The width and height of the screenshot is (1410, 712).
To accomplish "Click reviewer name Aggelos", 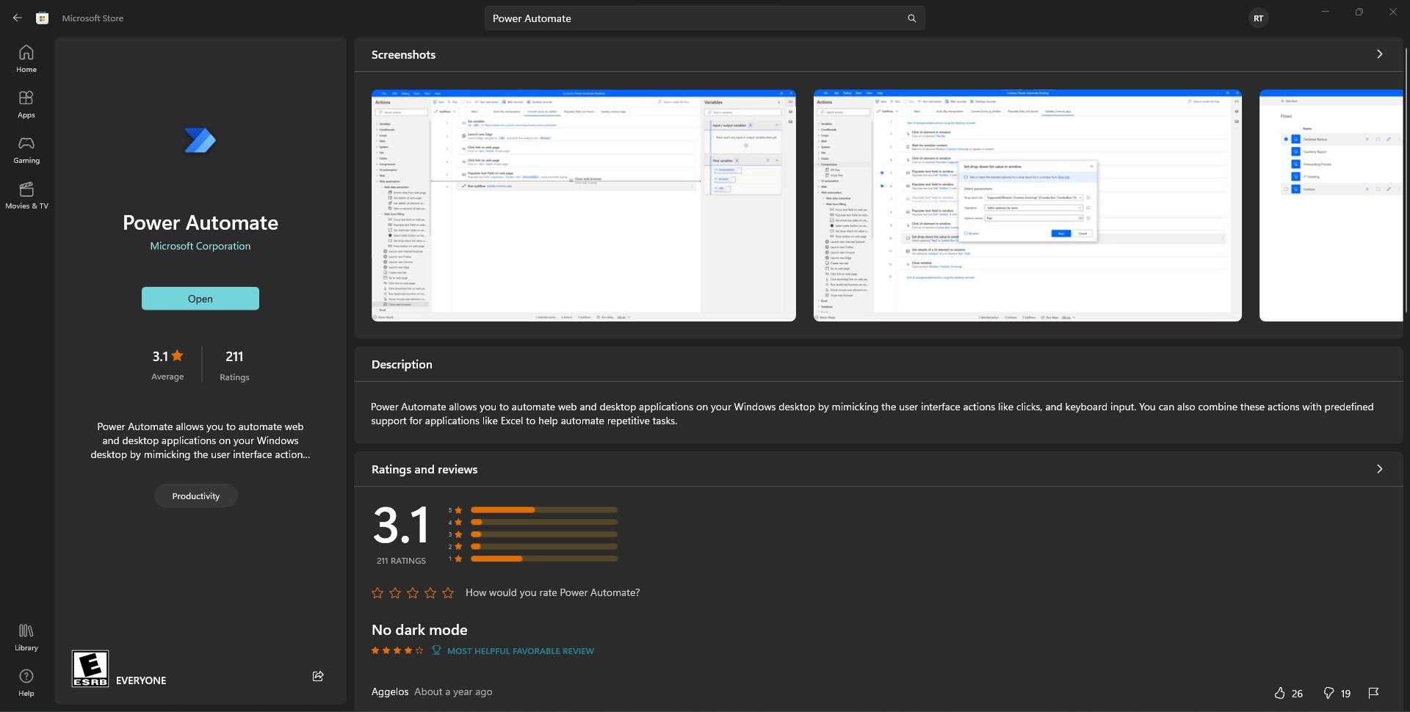I will [390, 691].
